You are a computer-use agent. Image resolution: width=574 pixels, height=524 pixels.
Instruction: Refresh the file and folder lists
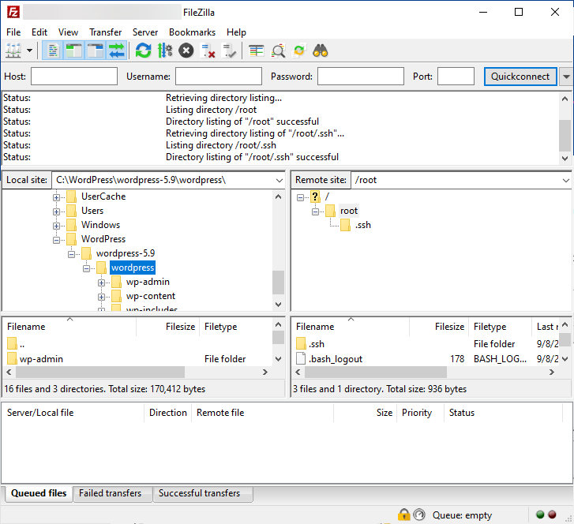coord(143,51)
